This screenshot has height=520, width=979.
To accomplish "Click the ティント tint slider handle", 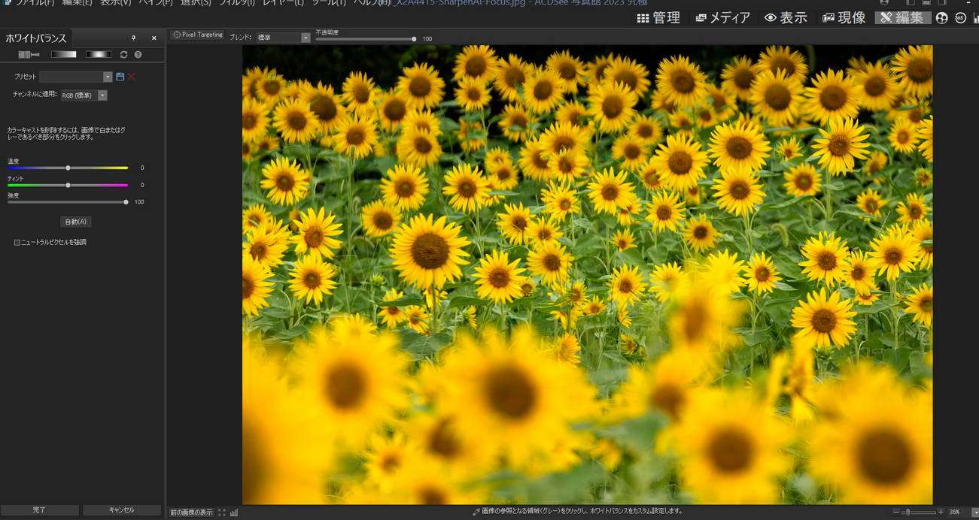I will [68, 185].
